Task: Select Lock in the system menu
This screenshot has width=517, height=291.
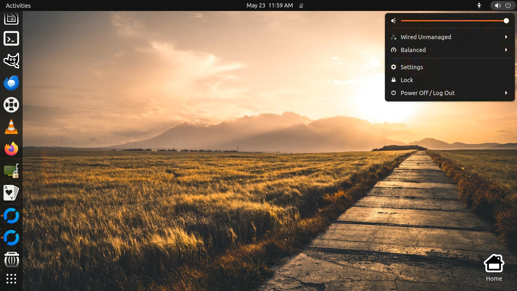Action: (x=407, y=80)
